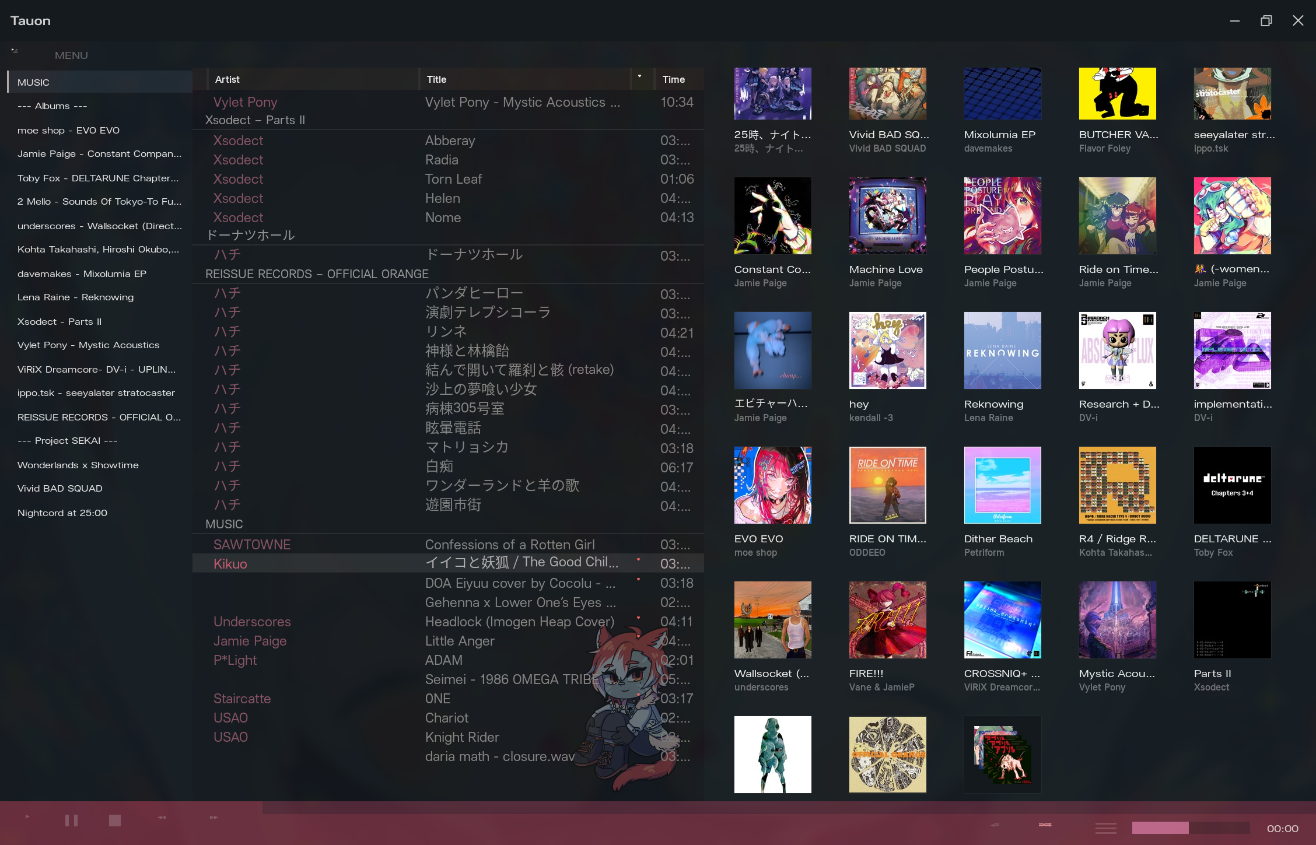
Task: Open Wallsocket album cover by underscores
Action: [772, 620]
